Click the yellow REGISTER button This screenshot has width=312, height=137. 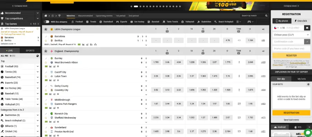tap(291, 55)
